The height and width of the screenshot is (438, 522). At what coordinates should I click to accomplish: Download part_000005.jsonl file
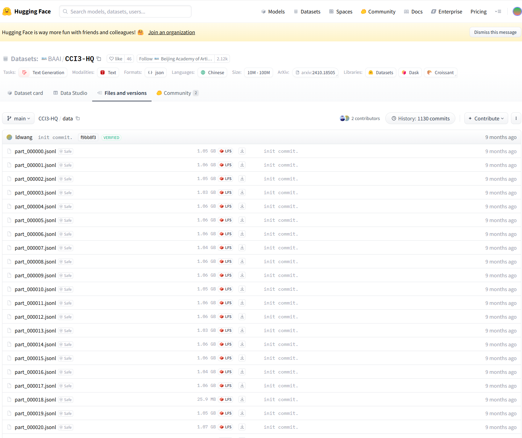click(x=242, y=220)
